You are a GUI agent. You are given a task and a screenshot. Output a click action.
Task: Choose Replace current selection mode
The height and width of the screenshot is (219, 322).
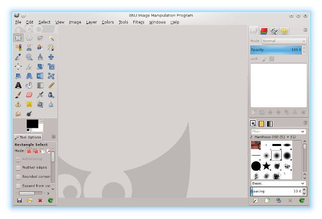29,151
